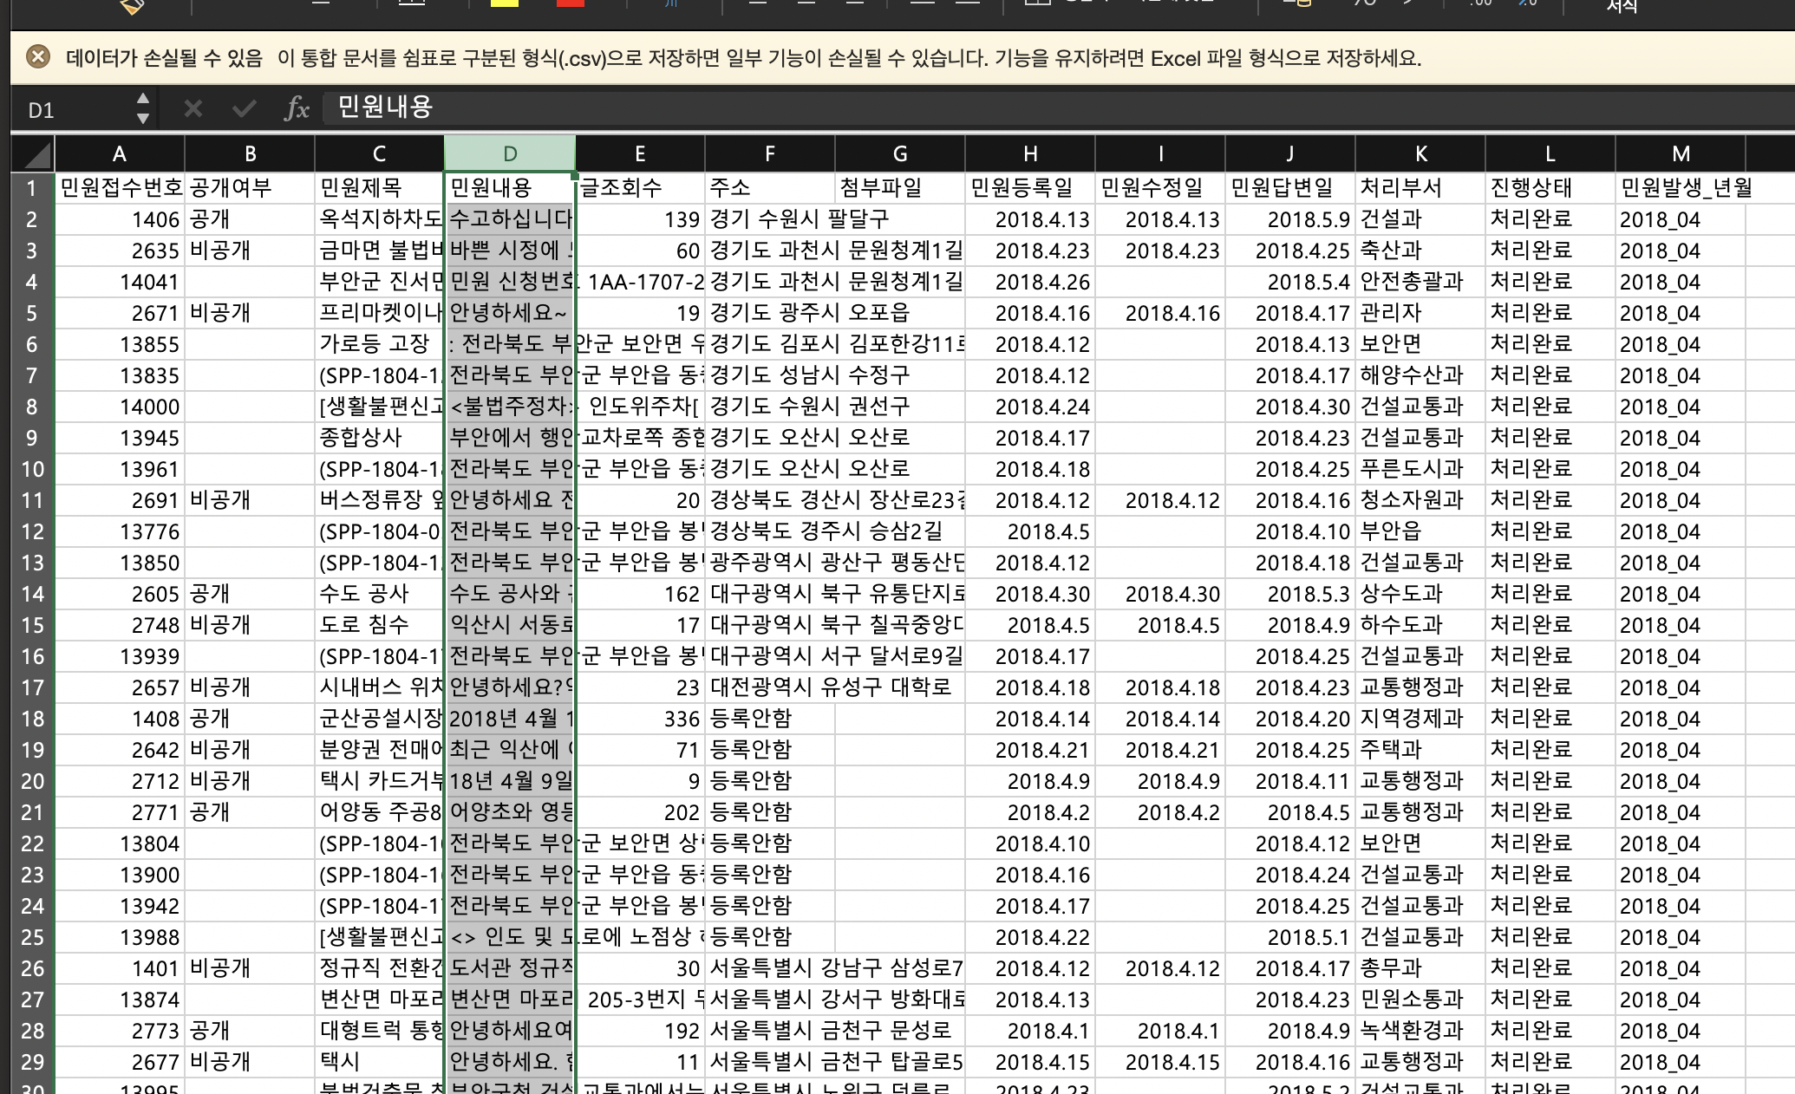1795x1094 pixels.
Task: Select row 1 header
Action: [x=32, y=188]
